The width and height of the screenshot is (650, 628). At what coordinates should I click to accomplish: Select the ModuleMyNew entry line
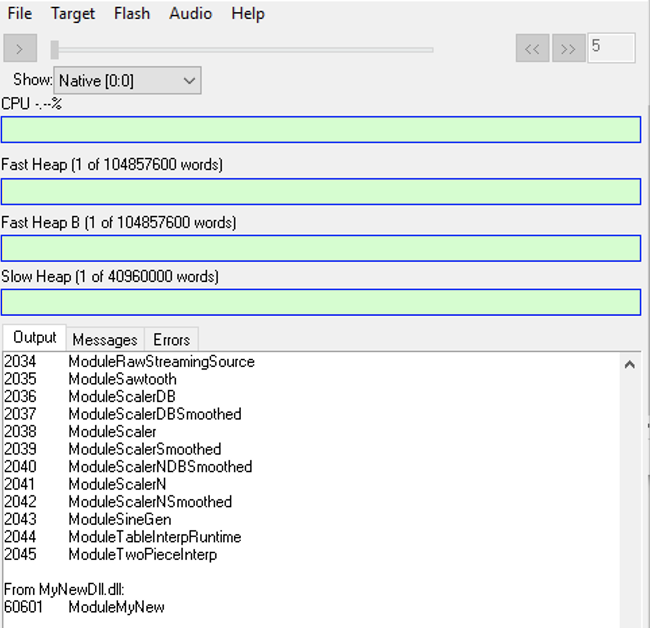point(116,607)
